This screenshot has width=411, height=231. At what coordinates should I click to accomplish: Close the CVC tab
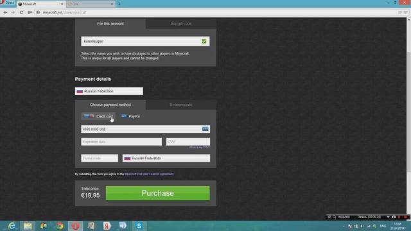tap(112, 4)
